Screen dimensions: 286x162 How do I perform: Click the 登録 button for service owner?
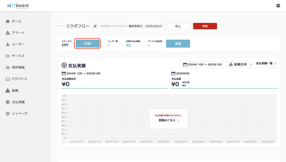pos(178,44)
